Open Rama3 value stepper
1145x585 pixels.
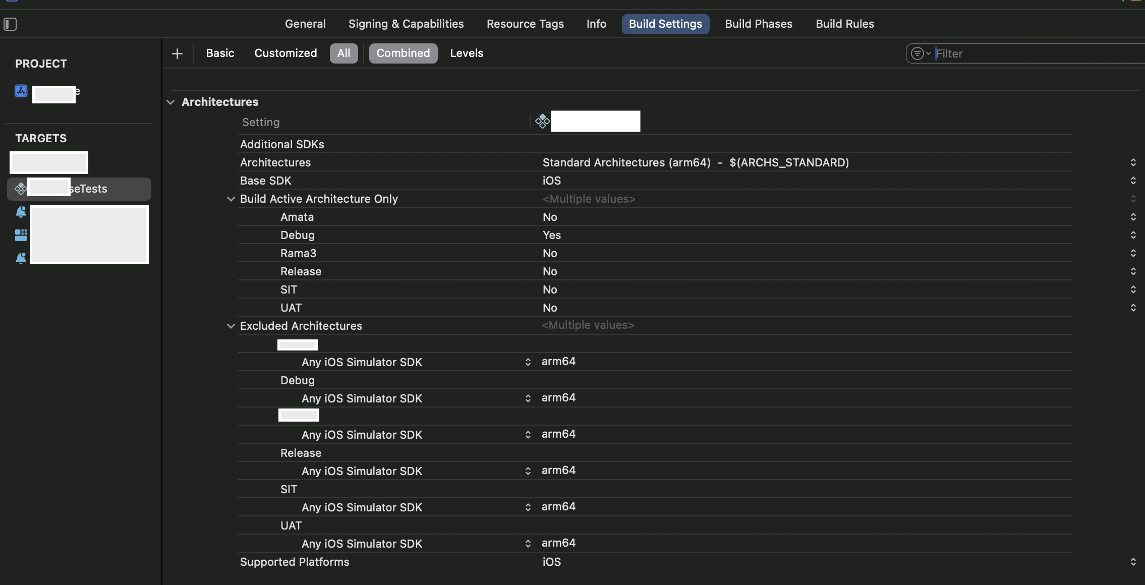click(x=1133, y=253)
